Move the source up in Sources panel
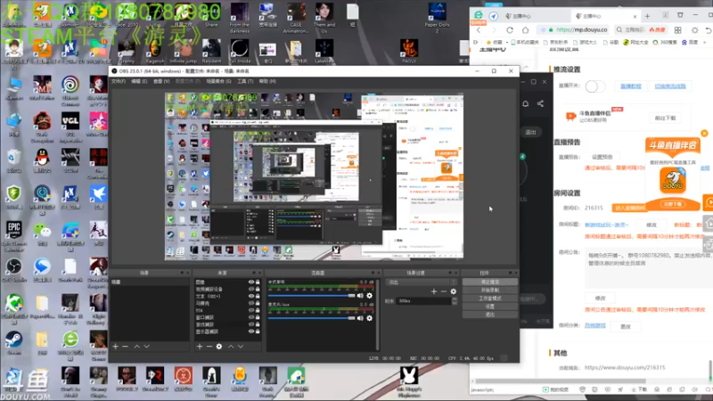Screen dimensions: 713x401 pyautogui.click(x=231, y=347)
